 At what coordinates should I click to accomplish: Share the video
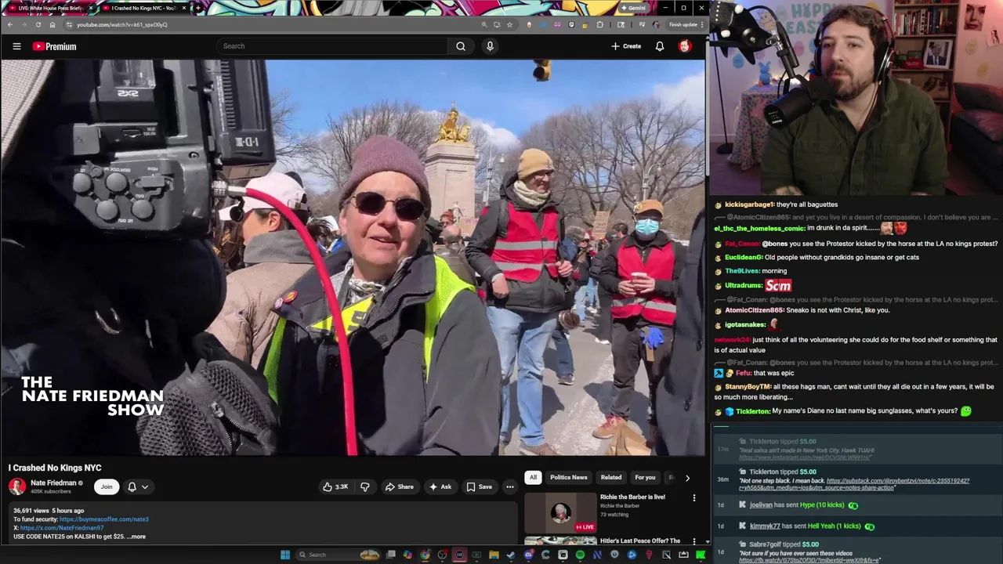(399, 486)
